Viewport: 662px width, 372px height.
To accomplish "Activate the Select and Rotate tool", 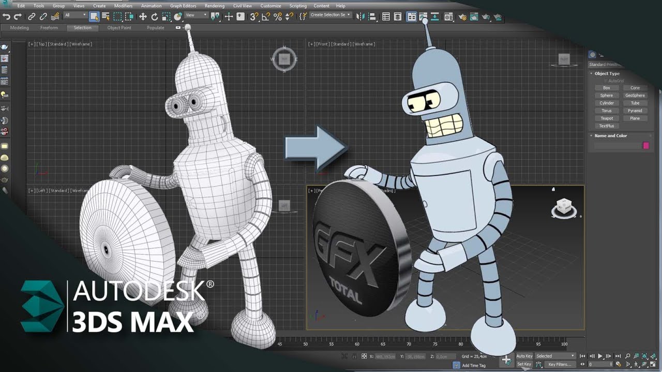I will click(x=154, y=17).
